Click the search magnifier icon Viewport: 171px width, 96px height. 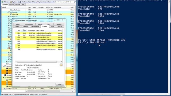[75, 2]
